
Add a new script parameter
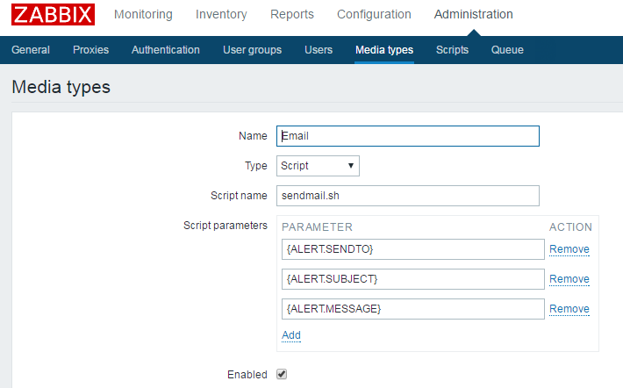point(291,335)
